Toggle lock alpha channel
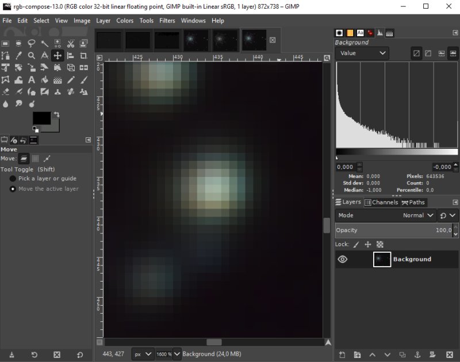Screen dimensions: 460x362 [x=380, y=244]
